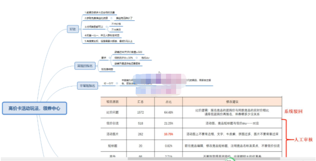
Task: Select the central topic 高价卡活动玩法，领券中心
Action: (35, 108)
